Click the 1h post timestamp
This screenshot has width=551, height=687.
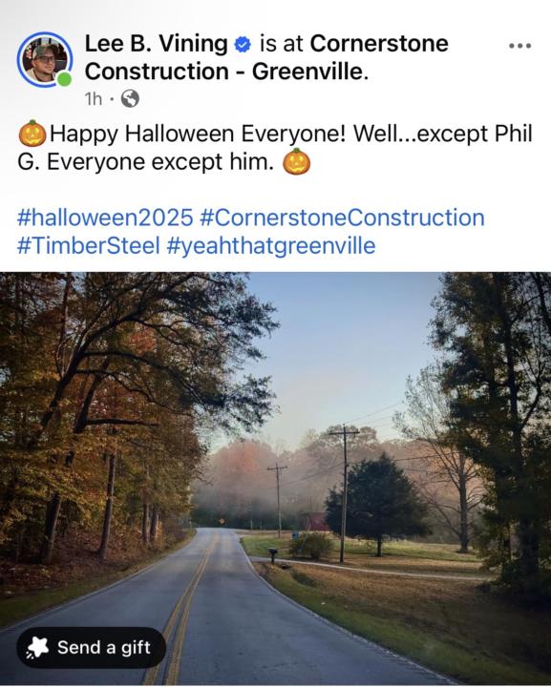[94, 99]
